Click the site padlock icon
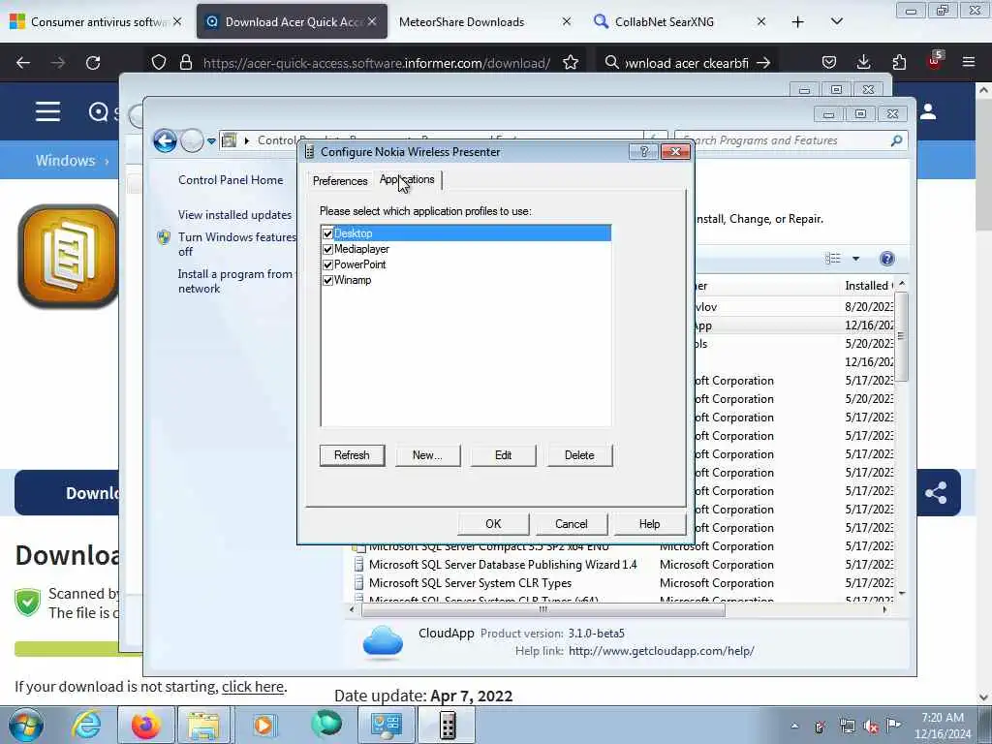992x744 pixels. [185, 63]
